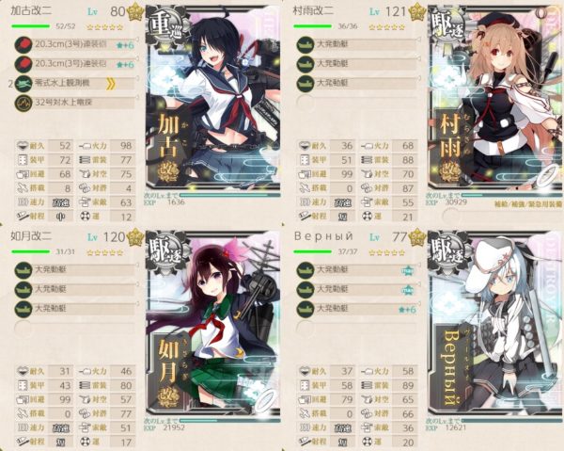Click the destroyer gear badge on Верный
Screen dimensions: 564x451
(449, 251)
